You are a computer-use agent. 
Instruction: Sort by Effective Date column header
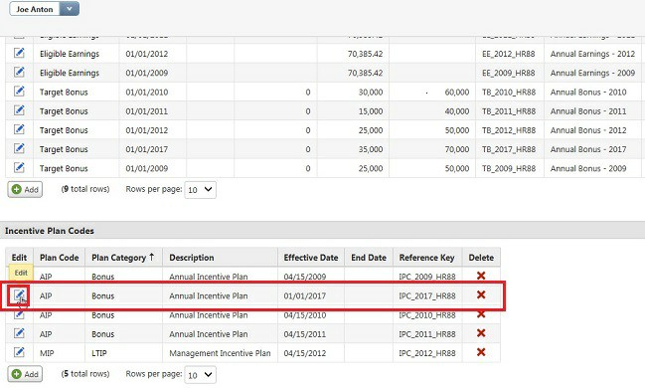[x=311, y=258]
